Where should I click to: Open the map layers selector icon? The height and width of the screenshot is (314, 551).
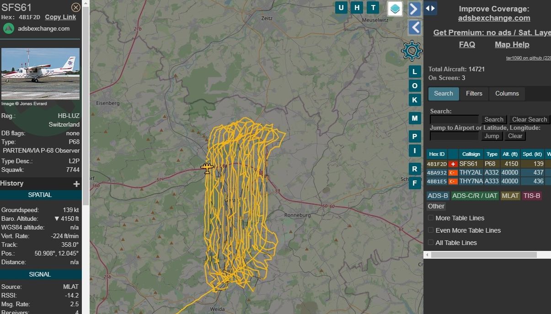[x=395, y=8]
